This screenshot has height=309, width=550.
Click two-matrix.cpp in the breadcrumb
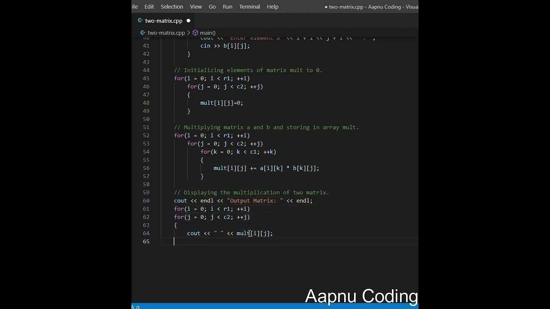point(166,33)
